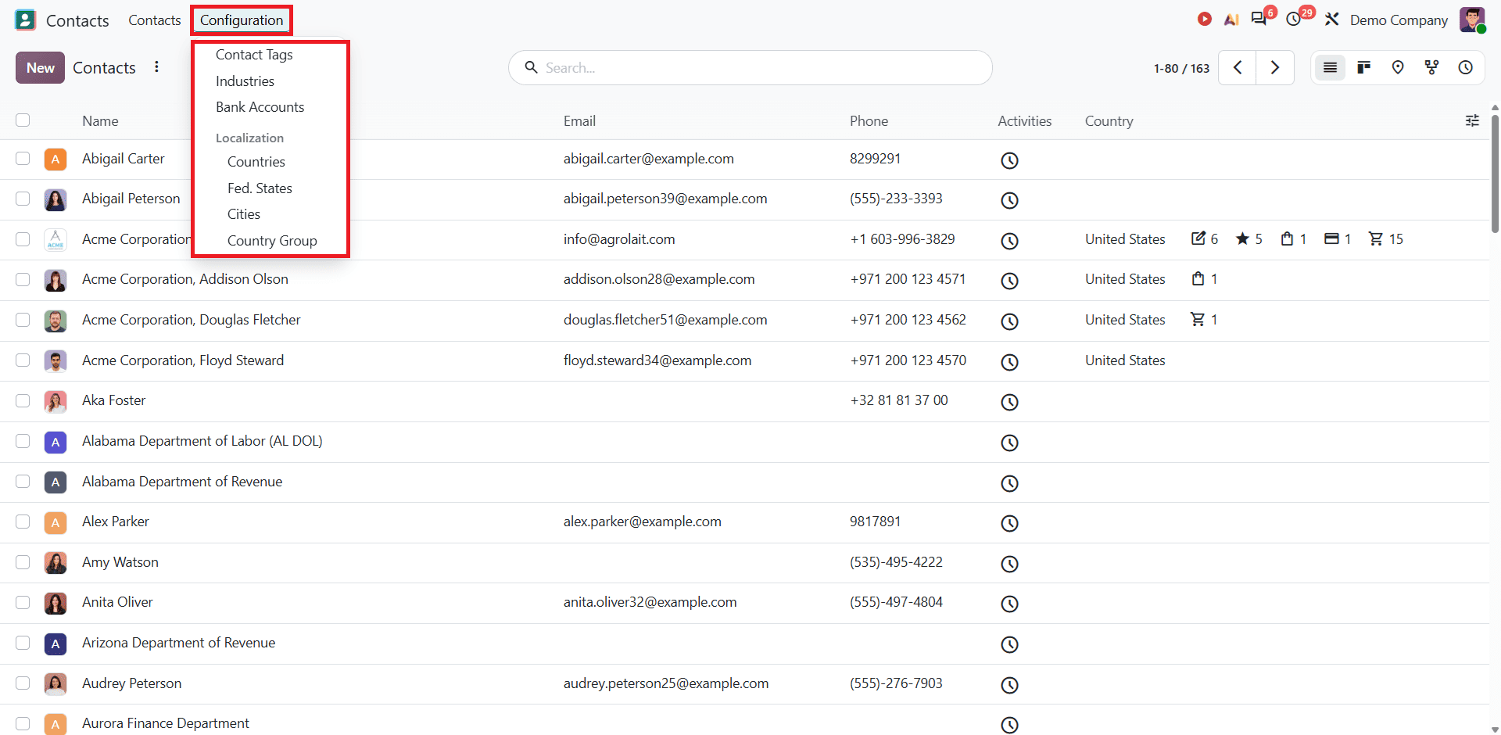Image resolution: width=1501 pixels, height=735 pixels.
Task: Open the messages icon with badge 6
Action: coord(1259,19)
